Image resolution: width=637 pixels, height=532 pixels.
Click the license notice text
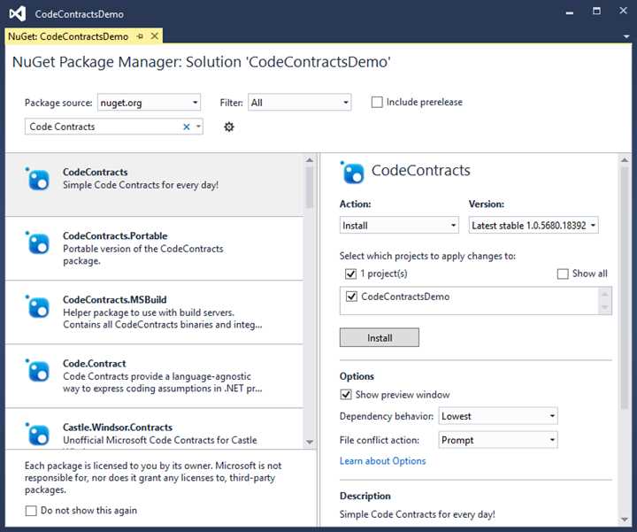(153, 477)
